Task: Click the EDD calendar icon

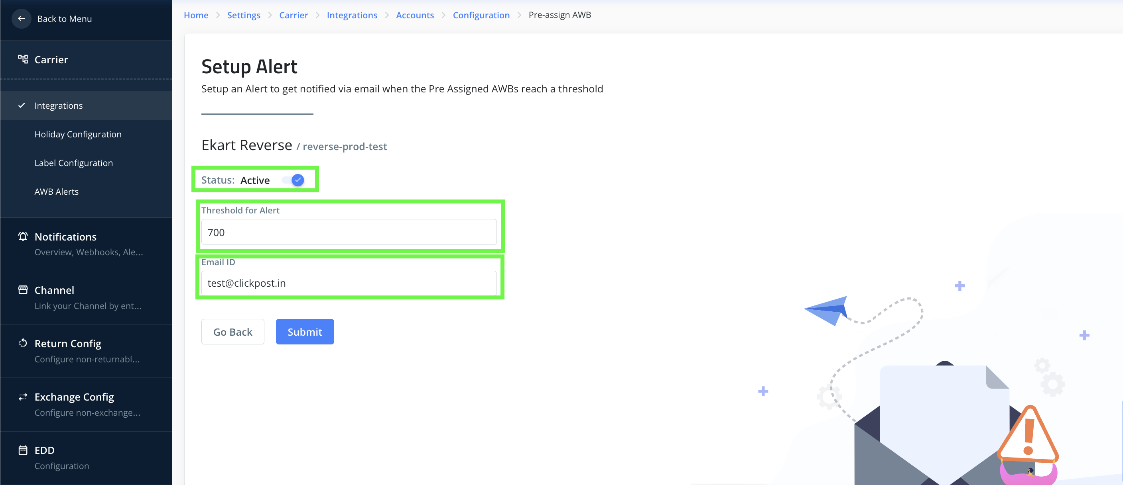Action: pos(23,450)
